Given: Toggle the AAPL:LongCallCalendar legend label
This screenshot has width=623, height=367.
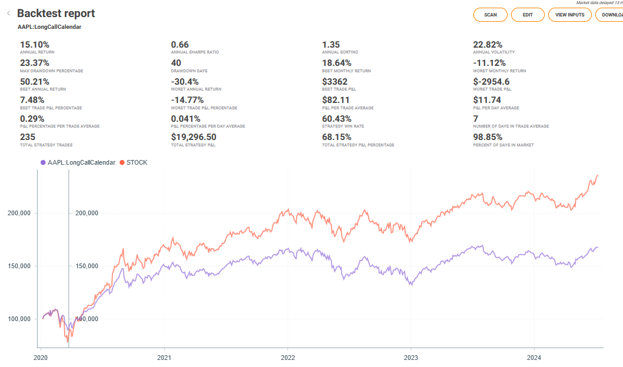Looking at the screenshot, I should click(81, 162).
